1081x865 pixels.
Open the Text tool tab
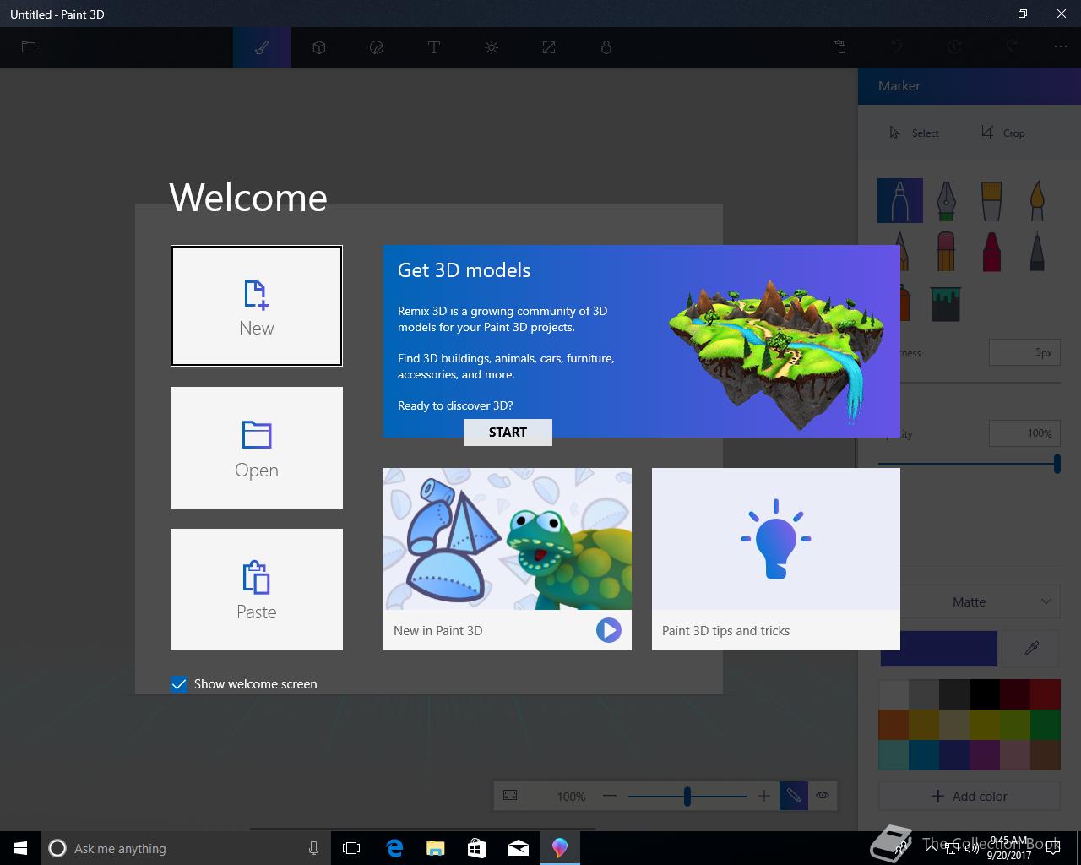[x=434, y=47]
